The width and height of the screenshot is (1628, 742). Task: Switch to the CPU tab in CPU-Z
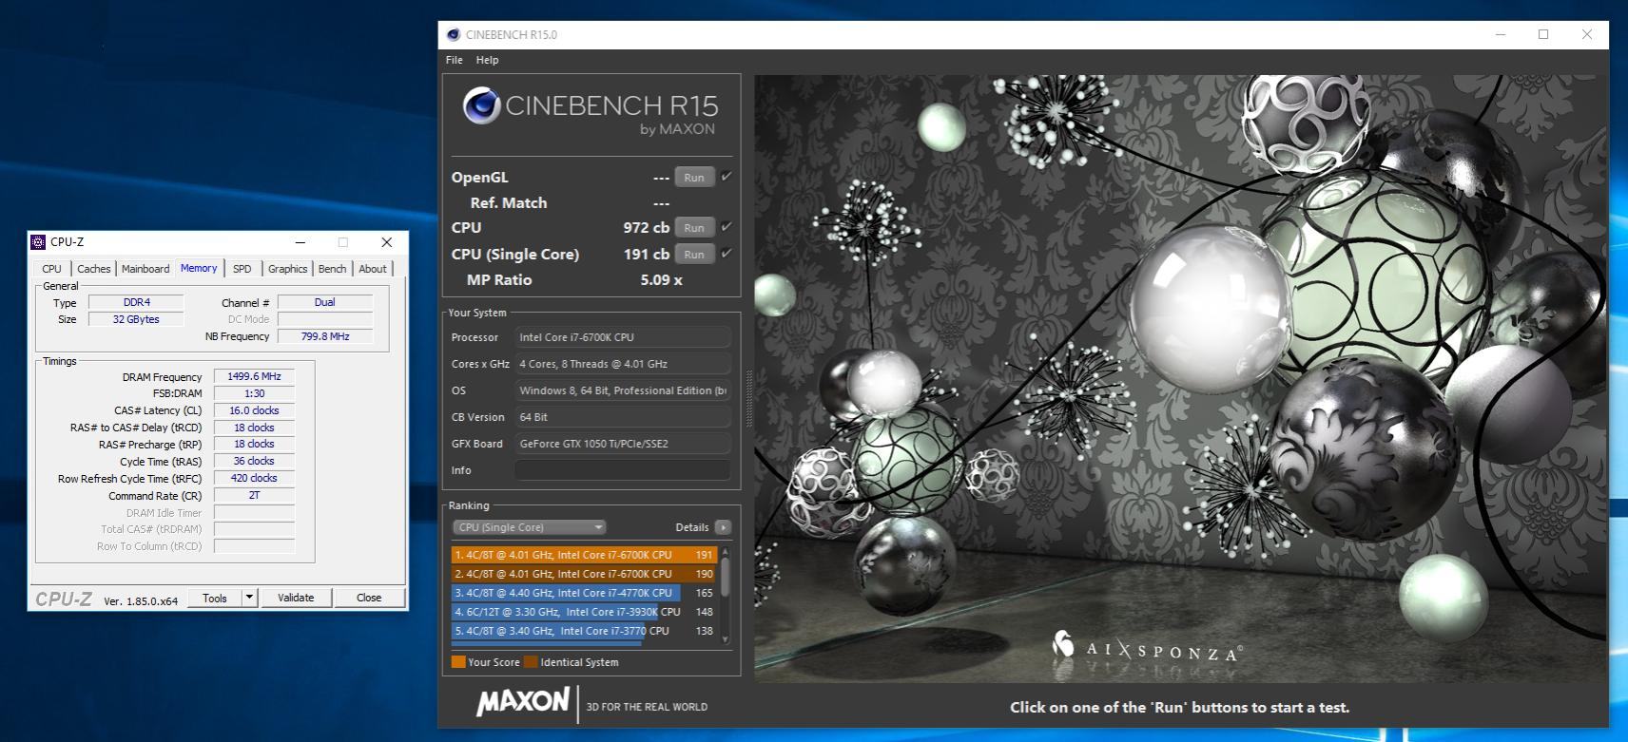[x=52, y=269]
